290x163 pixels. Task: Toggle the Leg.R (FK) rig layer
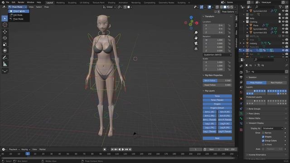(225, 128)
